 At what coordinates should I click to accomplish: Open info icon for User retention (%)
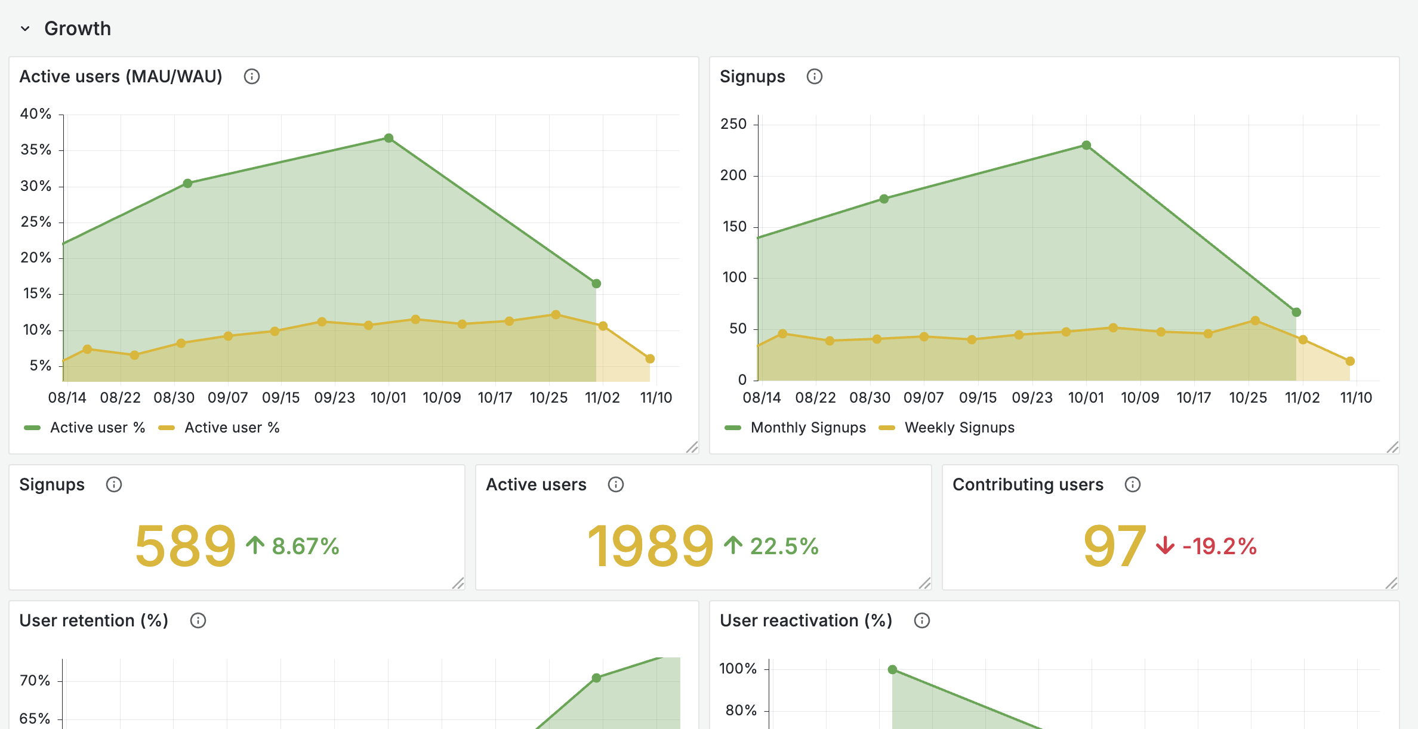tap(198, 620)
